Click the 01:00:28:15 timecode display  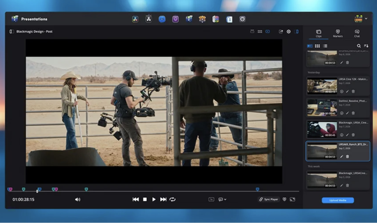[24, 199]
